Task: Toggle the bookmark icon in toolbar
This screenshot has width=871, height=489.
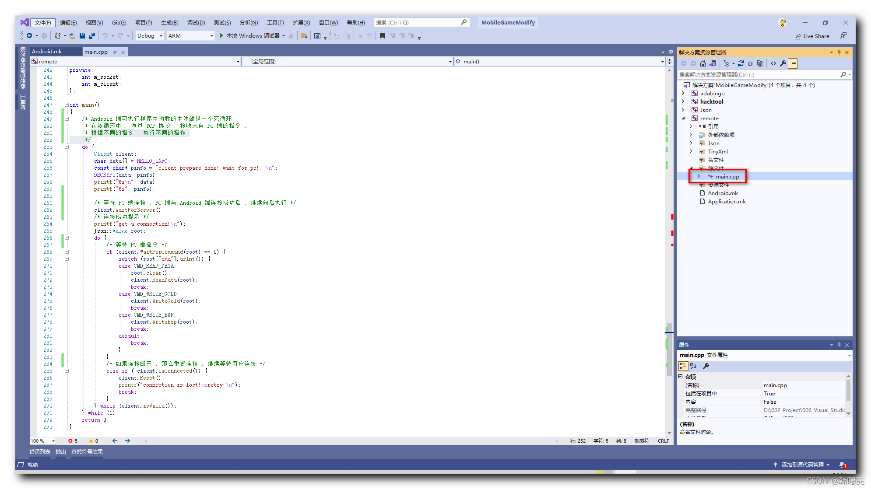Action: click(382, 35)
